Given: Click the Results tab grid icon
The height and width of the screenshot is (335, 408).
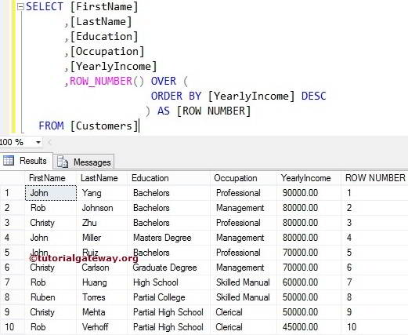Looking at the screenshot, I should (x=9, y=161).
